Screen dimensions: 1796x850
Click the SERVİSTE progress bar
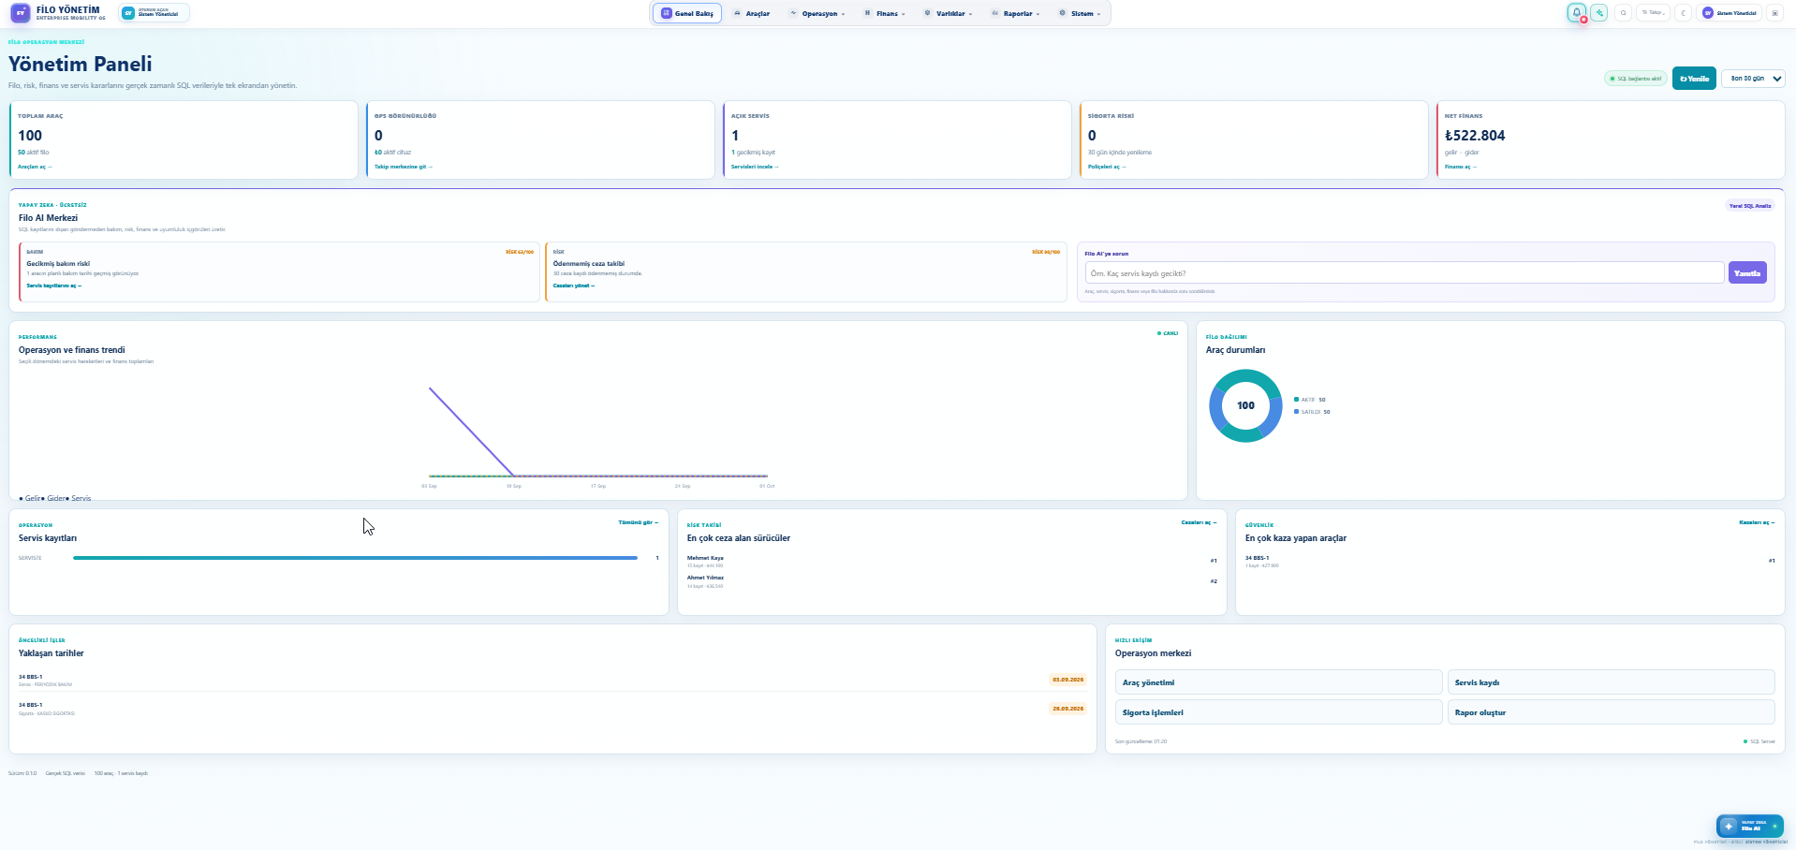[355, 558]
